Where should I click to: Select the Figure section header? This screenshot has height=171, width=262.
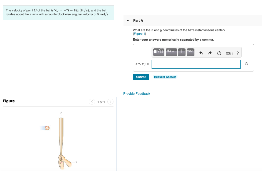(8, 101)
